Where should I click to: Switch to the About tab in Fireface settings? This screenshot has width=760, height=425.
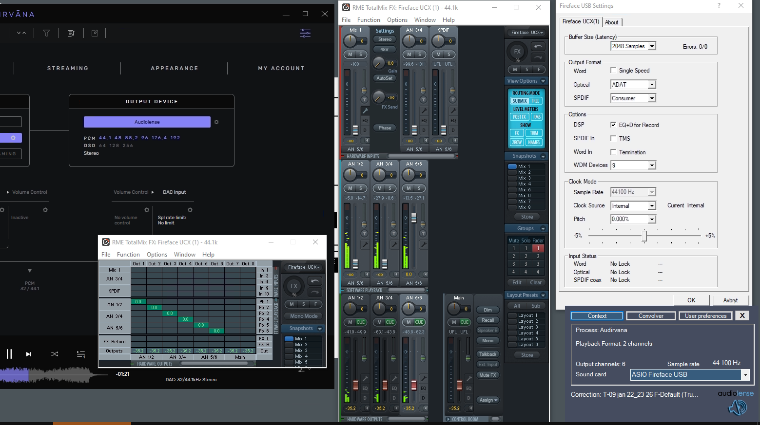(x=612, y=22)
